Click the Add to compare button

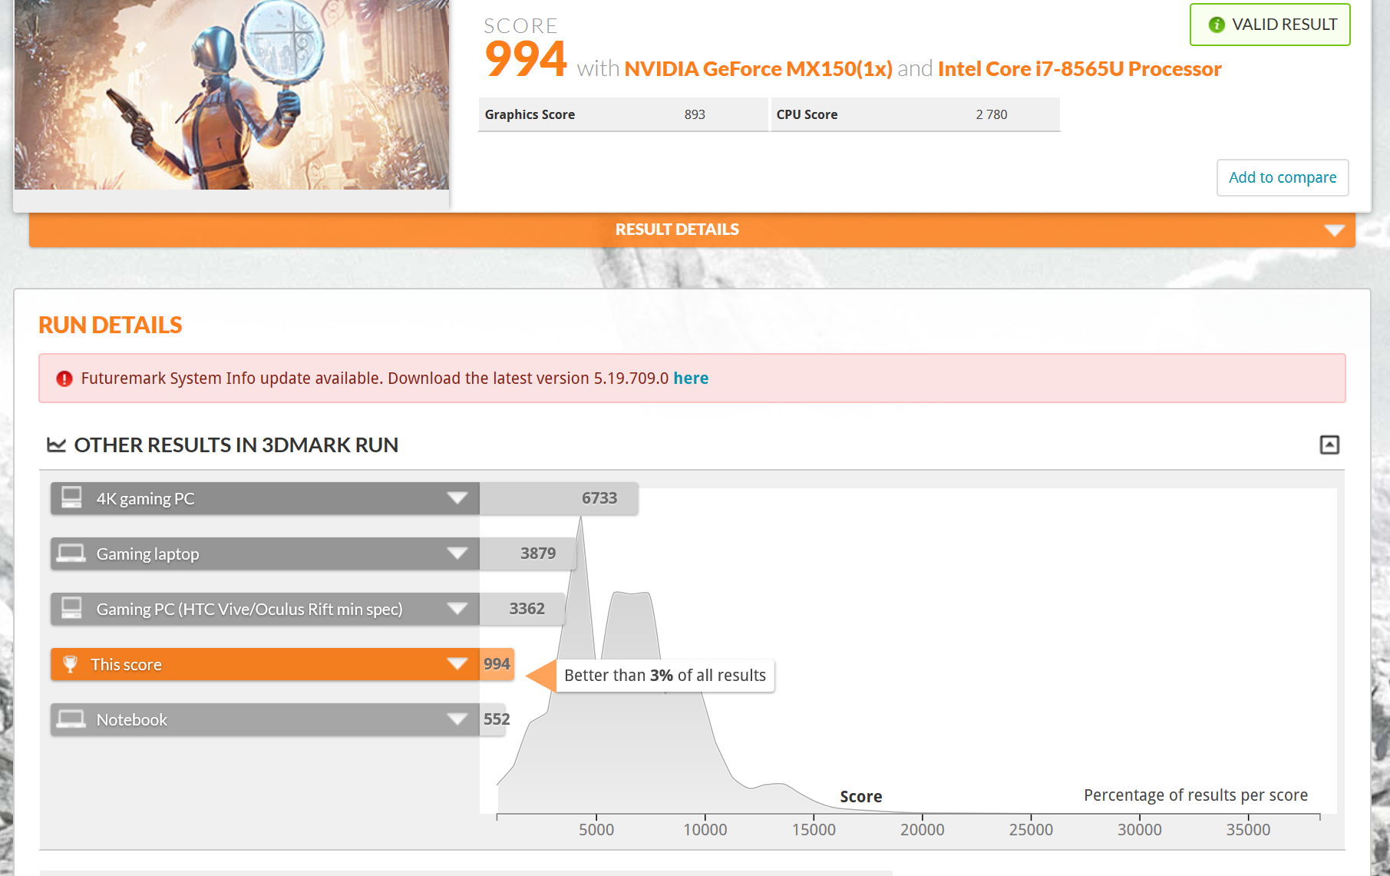point(1282,177)
